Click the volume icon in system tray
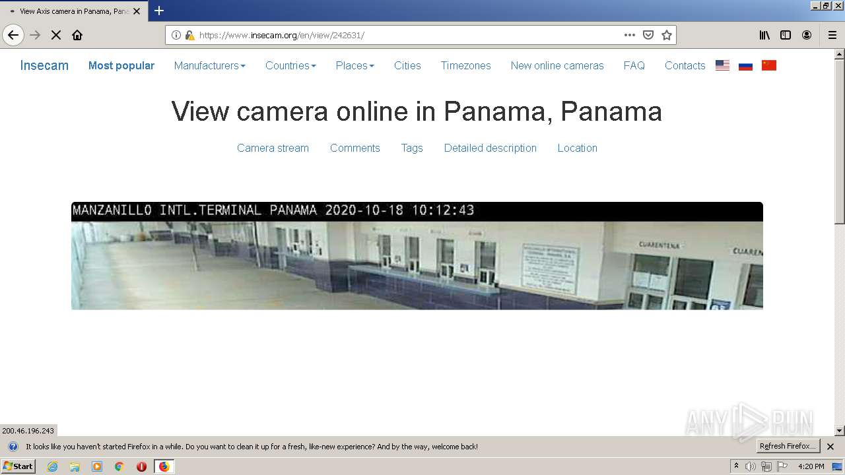The height and width of the screenshot is (475, 845). click(x=751, y=466)
